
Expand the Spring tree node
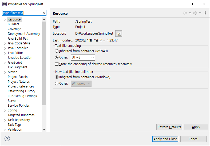click(x=5, y=111)
